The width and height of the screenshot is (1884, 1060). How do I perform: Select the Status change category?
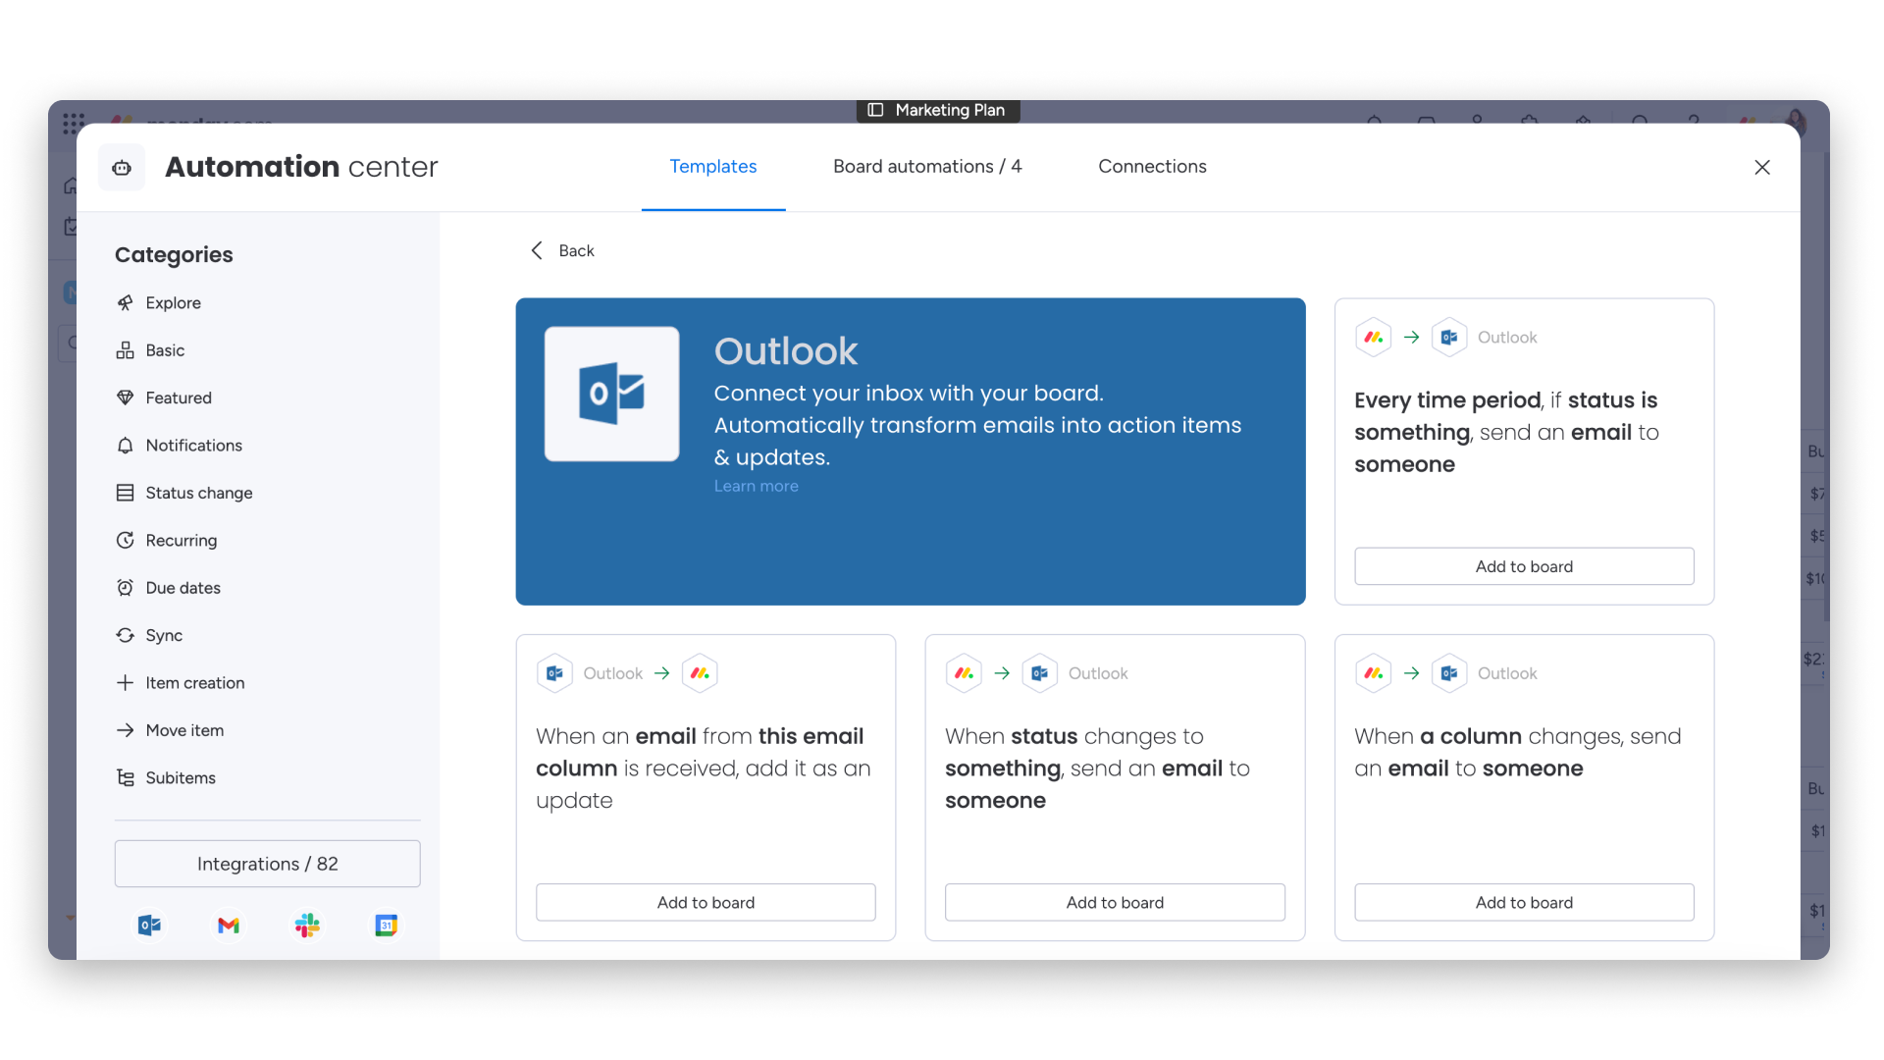click(199, 492)
